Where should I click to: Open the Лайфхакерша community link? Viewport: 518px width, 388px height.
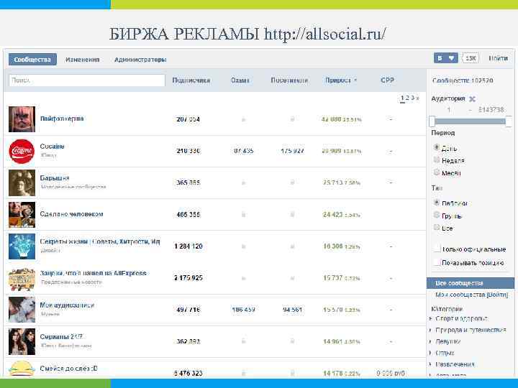(62, 119)
